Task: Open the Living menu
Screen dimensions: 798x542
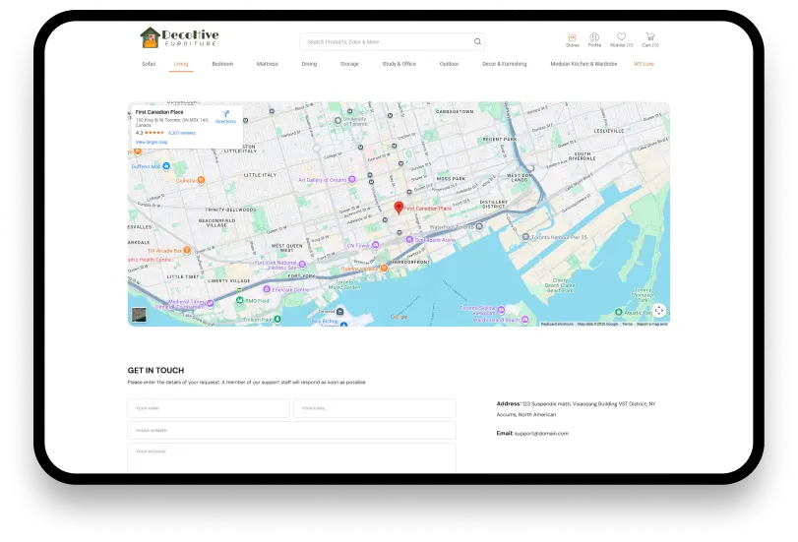Action: coord(181,64)
